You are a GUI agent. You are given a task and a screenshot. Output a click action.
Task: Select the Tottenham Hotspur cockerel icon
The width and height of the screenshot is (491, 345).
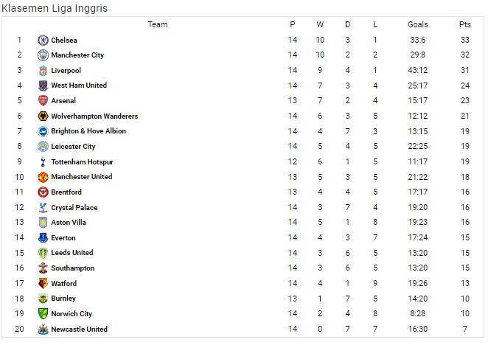[43, 162]
